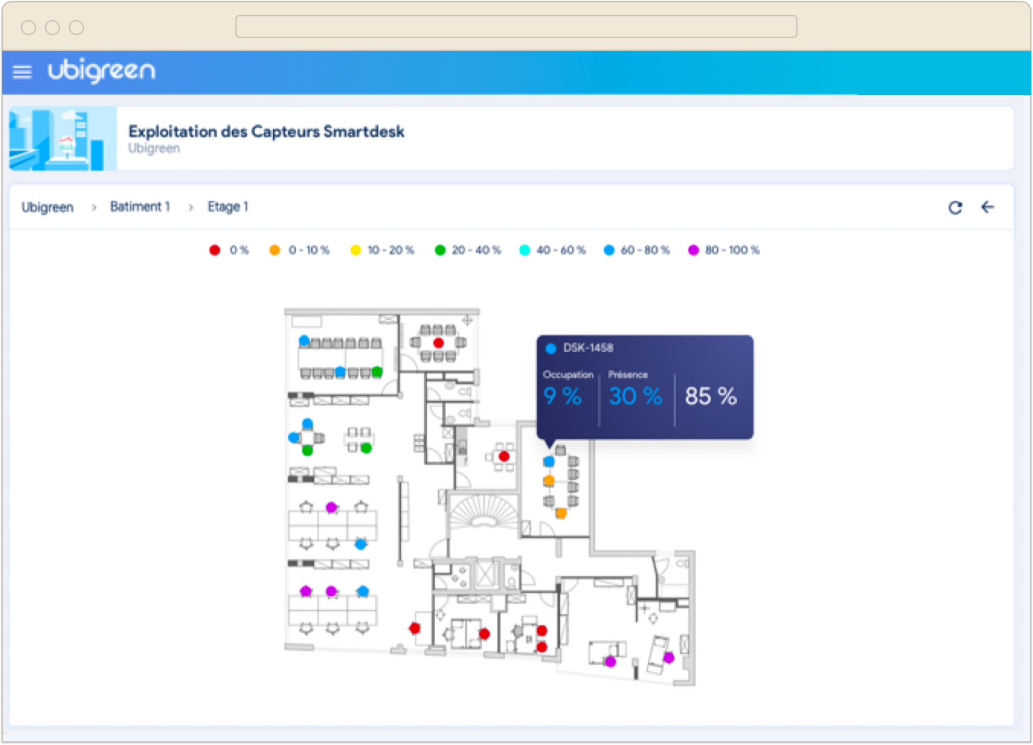Click the red 0 % legend dot
Screen dimensions: 1033x745
(x=215, y=250)
